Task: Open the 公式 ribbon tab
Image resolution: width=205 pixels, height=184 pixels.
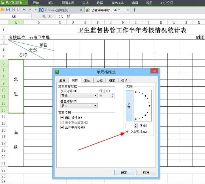Action: coord(86,3)
